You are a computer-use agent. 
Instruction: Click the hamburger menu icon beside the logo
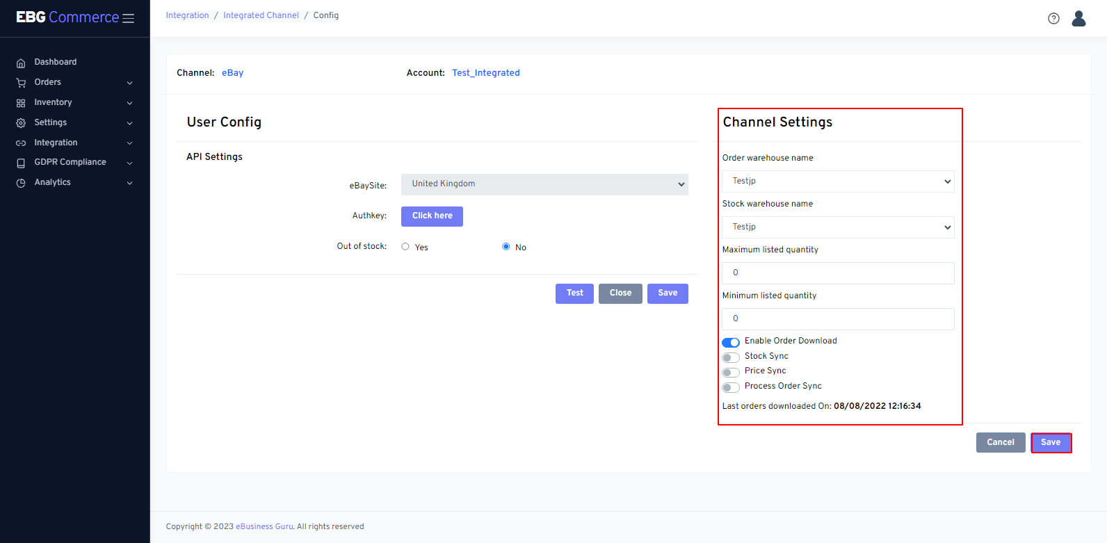coord(128,18)
